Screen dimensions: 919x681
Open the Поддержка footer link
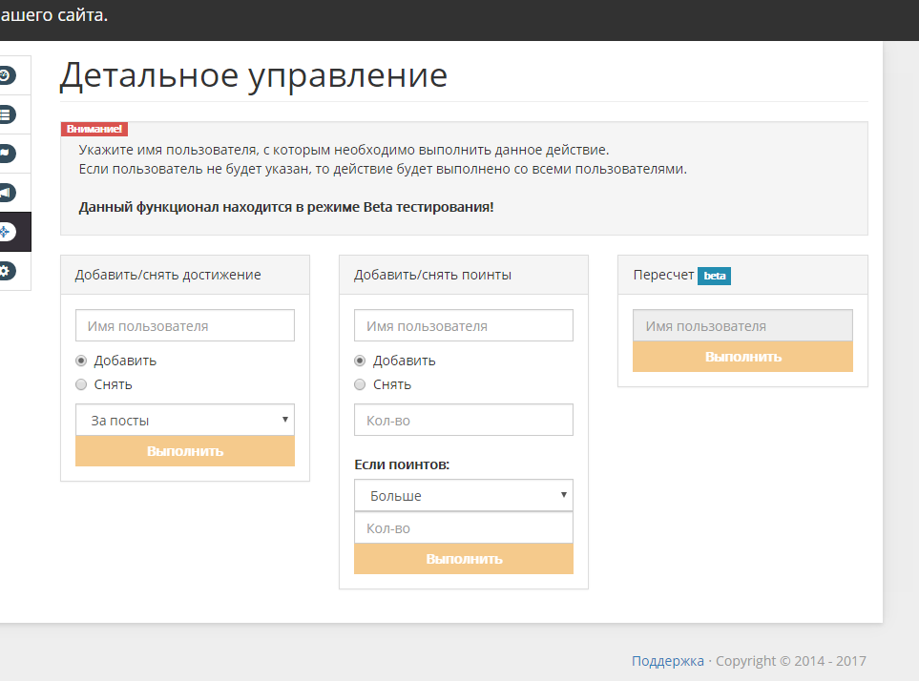click(668, 661)
